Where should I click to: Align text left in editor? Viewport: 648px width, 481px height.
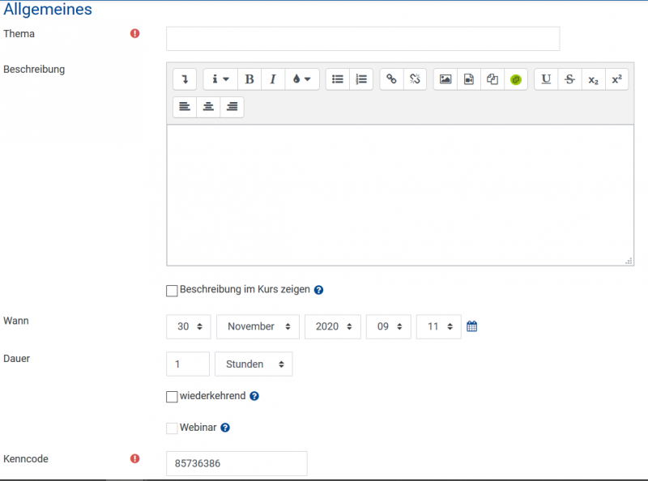(x=185, y=107)
